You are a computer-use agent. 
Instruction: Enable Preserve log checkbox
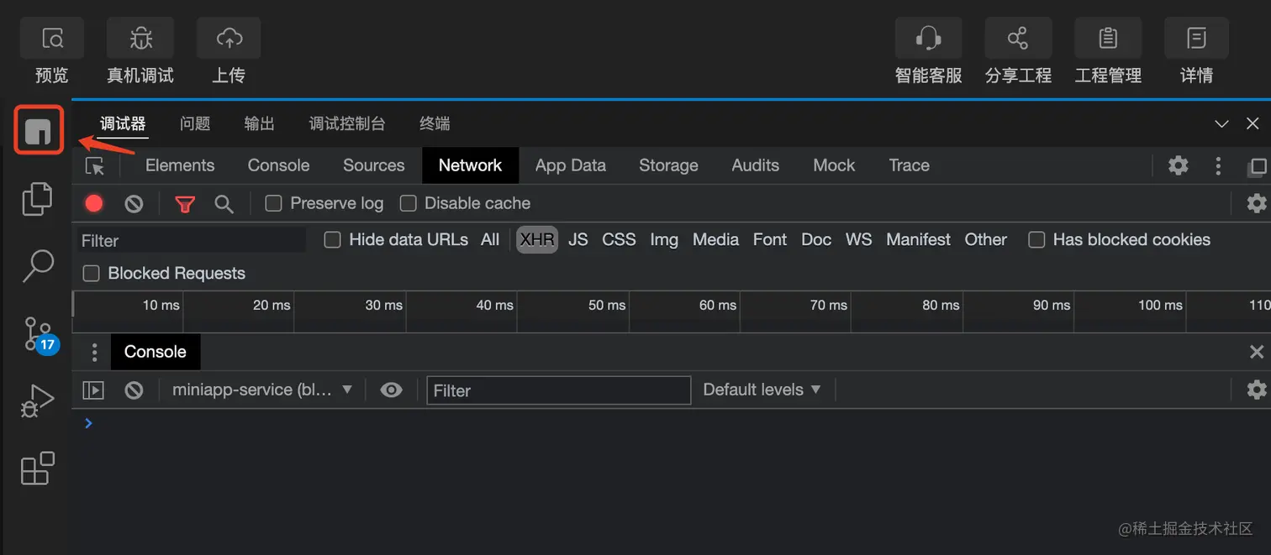pyautogui.click(x=273, y=203)
